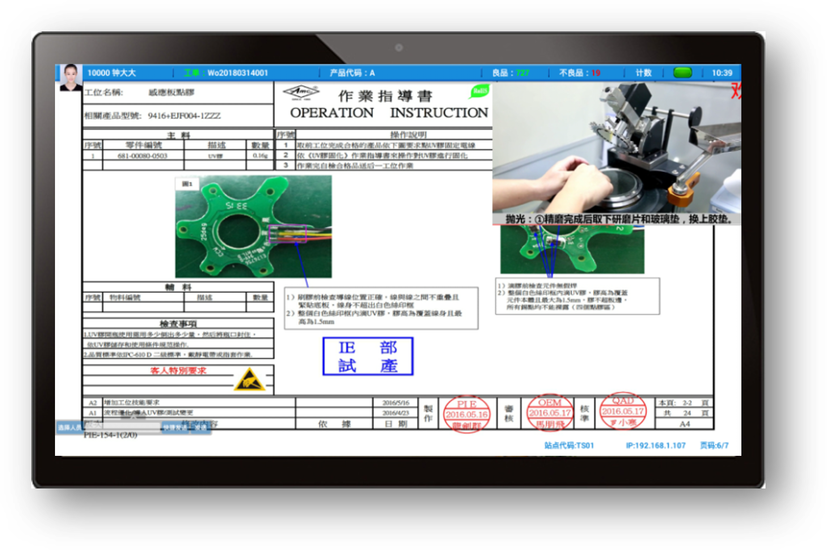The height and width of the screenshot is (552, 829).
Task: Click product model 9416+EJF004-1ZZZ
Action: click(184, 116)
